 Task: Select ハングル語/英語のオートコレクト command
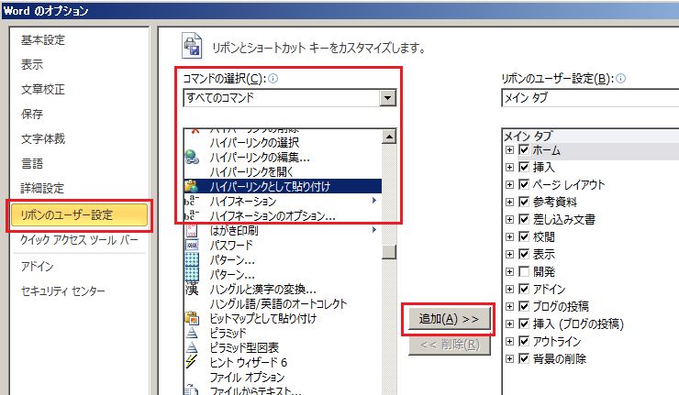pos(278,303)
